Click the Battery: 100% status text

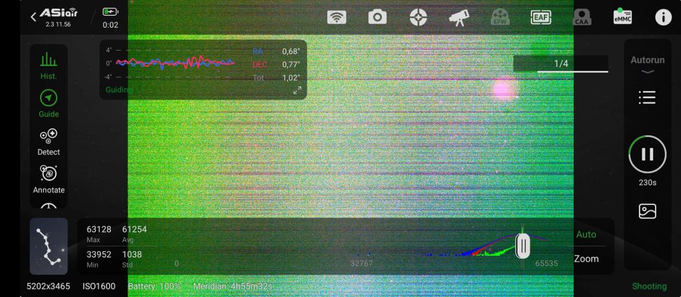(154, 286)
